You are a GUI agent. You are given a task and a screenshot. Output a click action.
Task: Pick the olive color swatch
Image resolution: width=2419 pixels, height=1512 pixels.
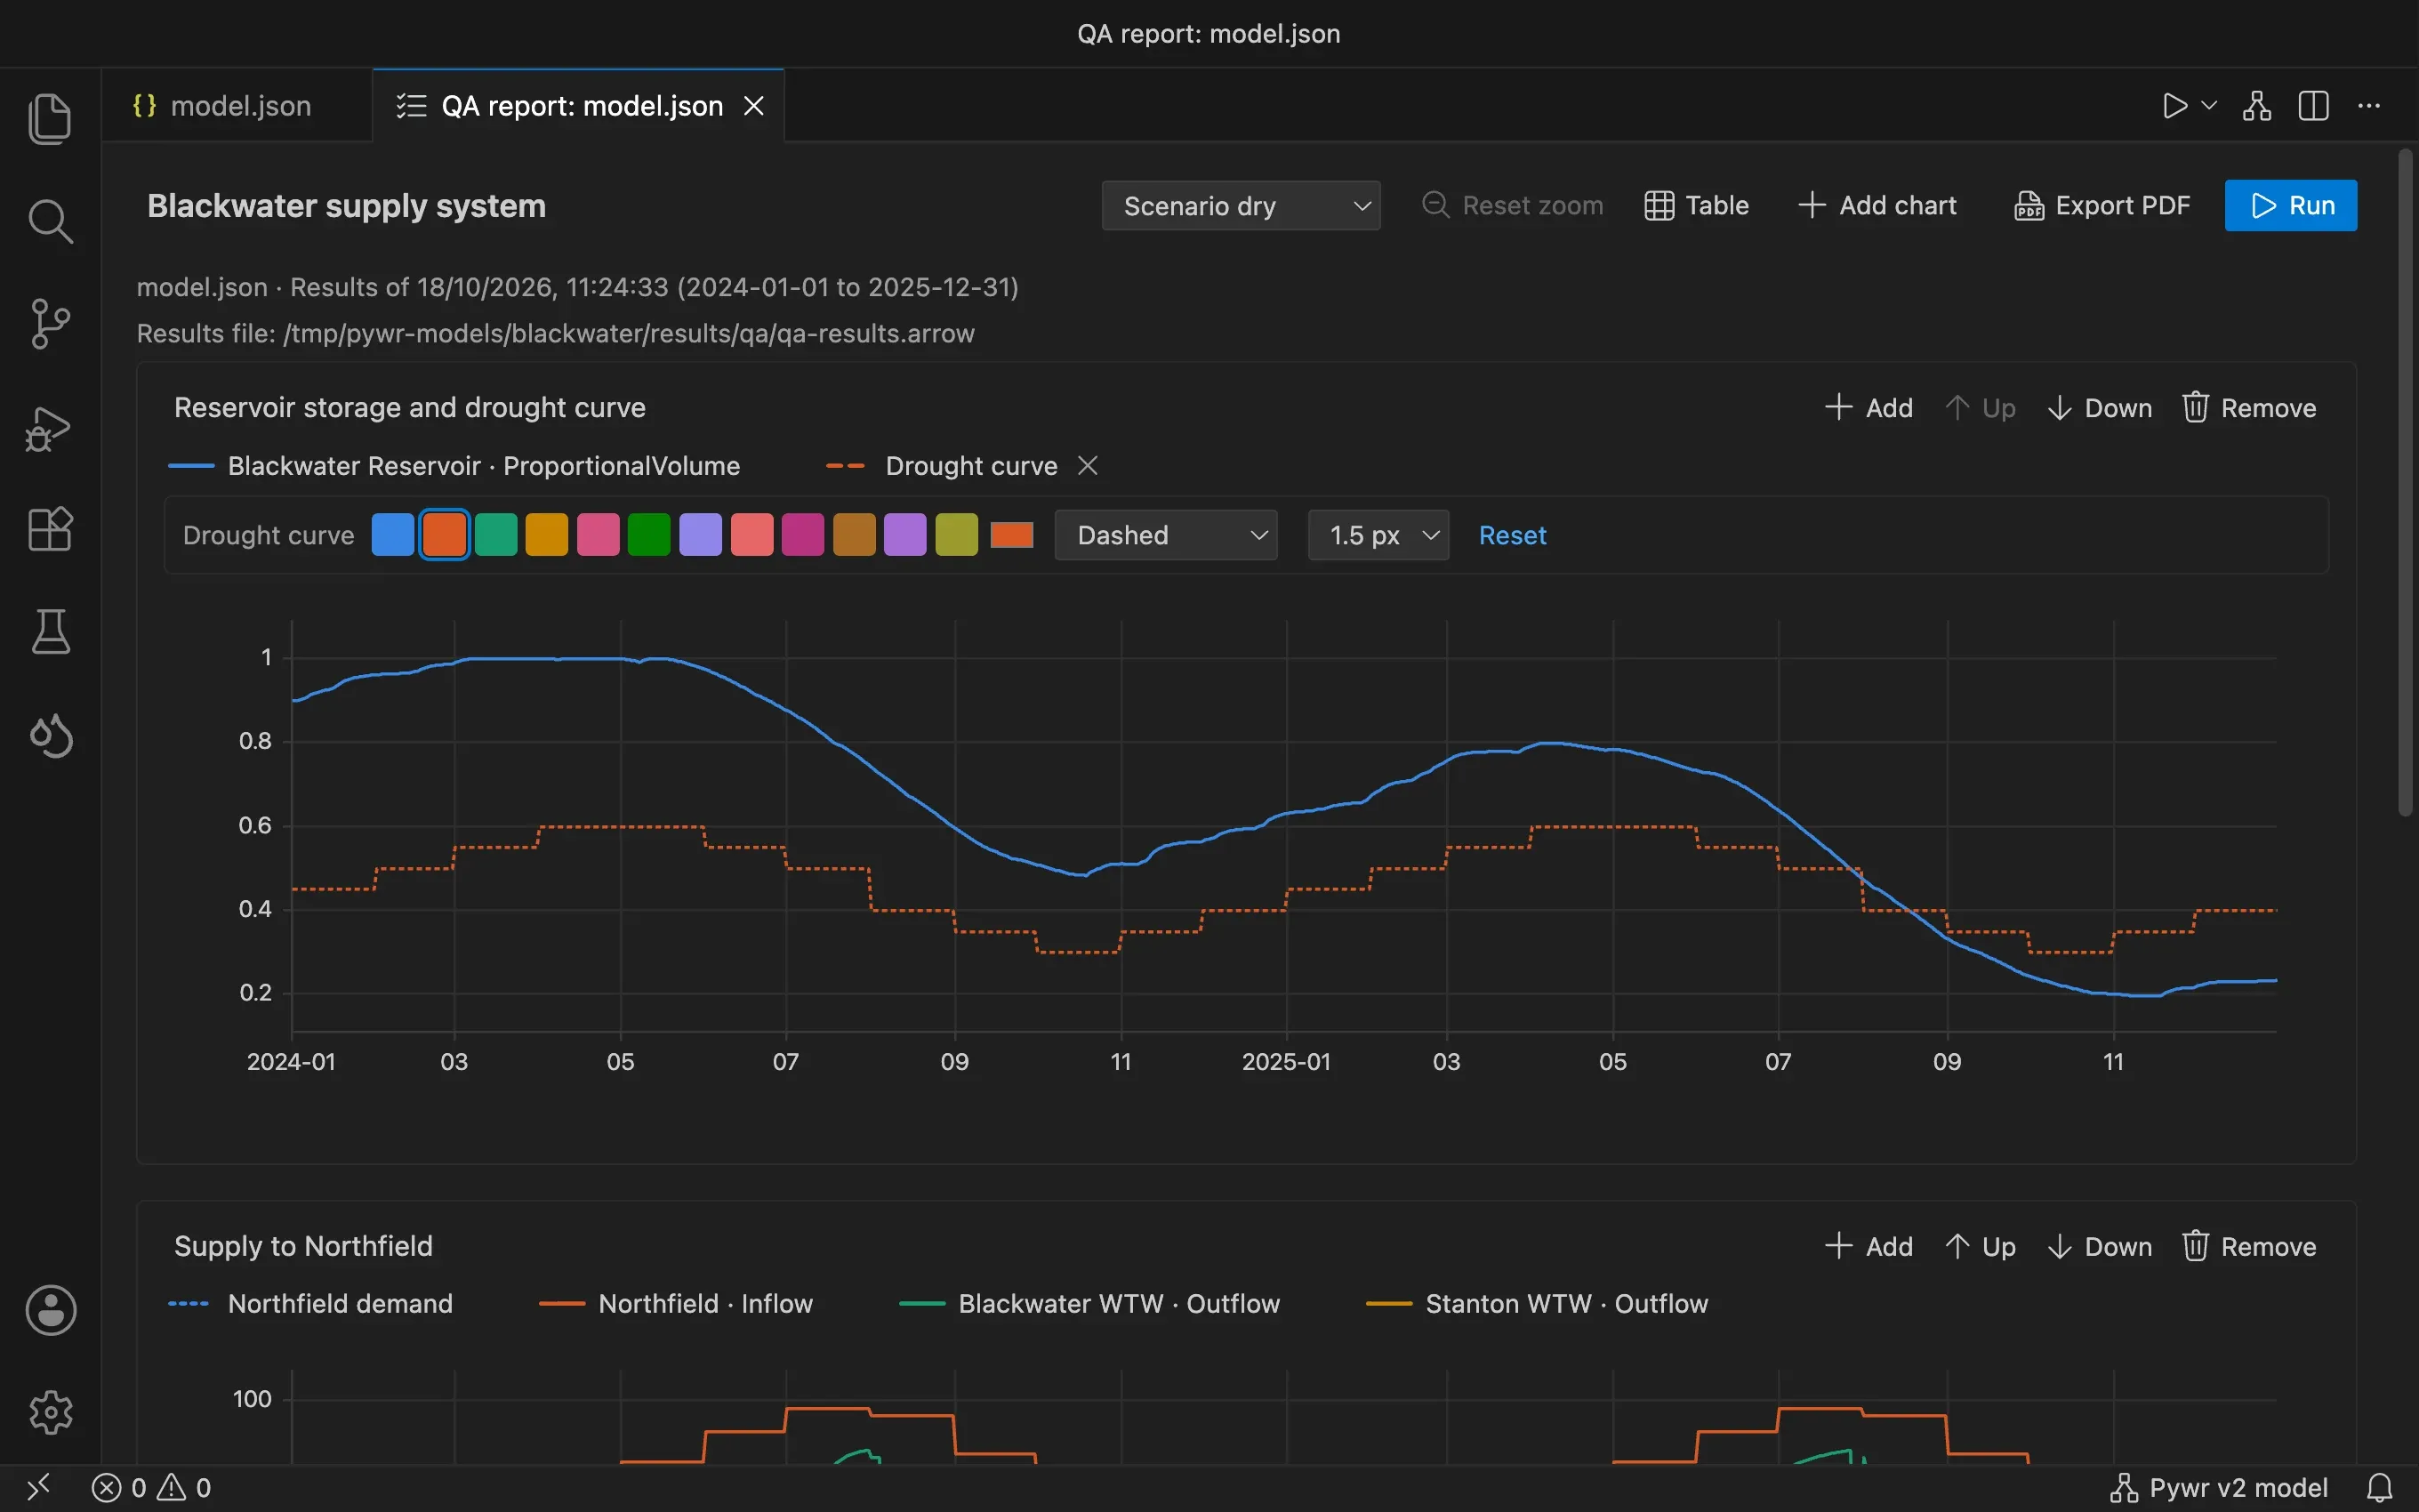958,535
